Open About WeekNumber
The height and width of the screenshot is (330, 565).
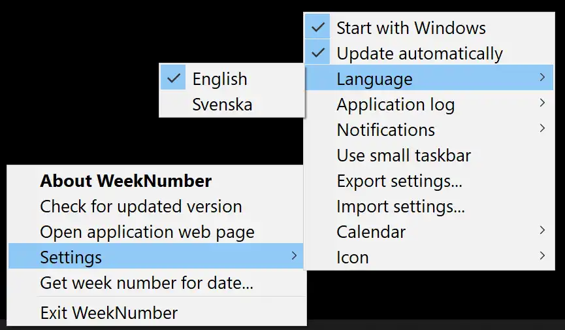point(125,181)
